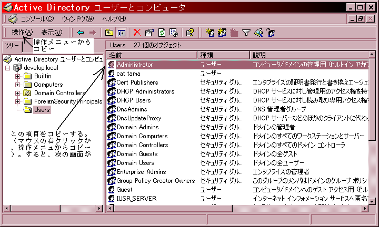Click the develop.local domain icon
379x227 pixels.
pos(17,68)
